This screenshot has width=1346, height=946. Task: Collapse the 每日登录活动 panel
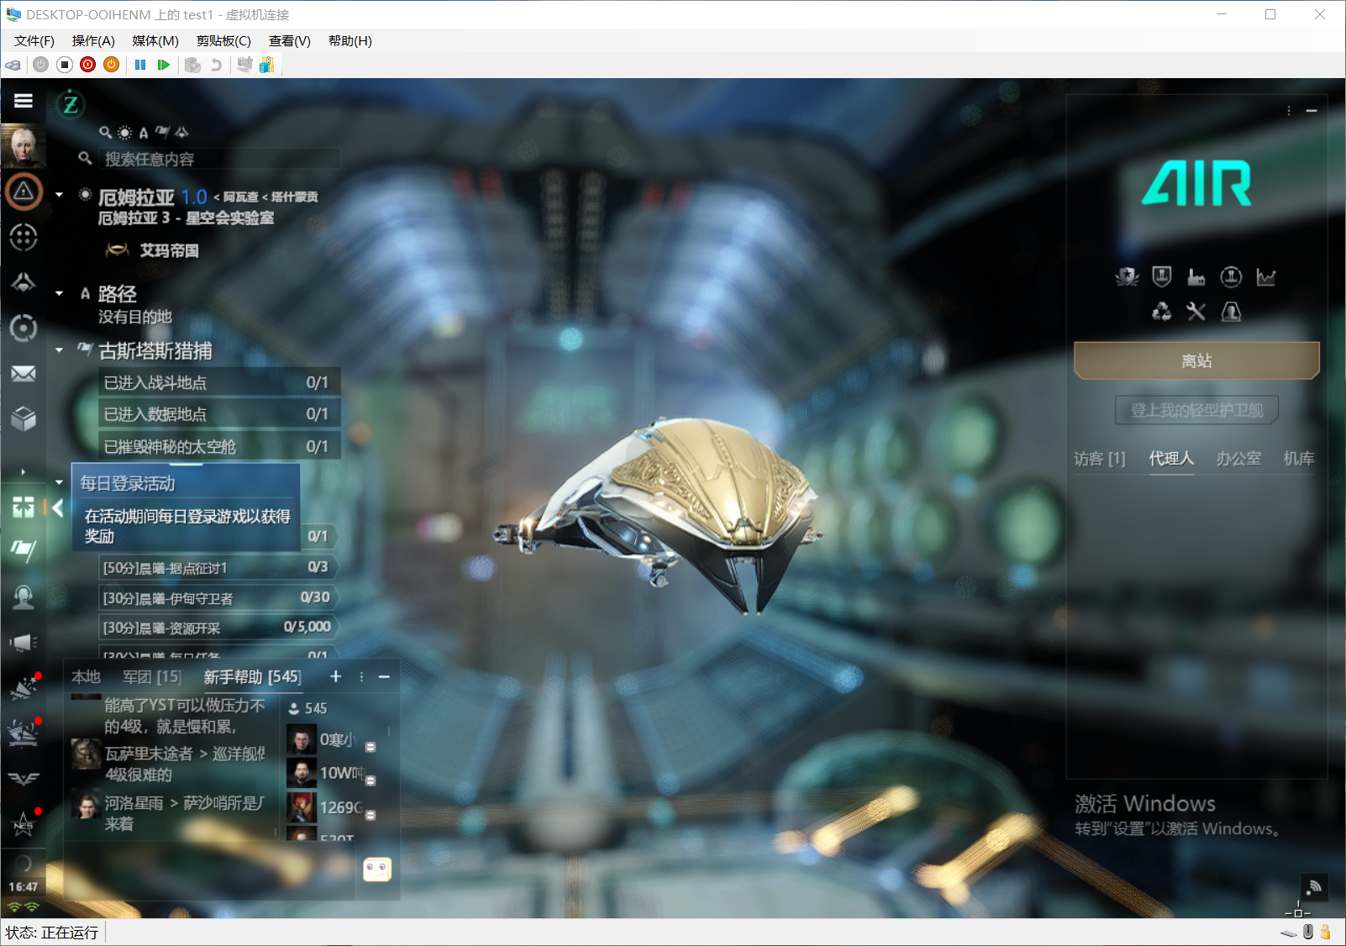coord(59,482)
